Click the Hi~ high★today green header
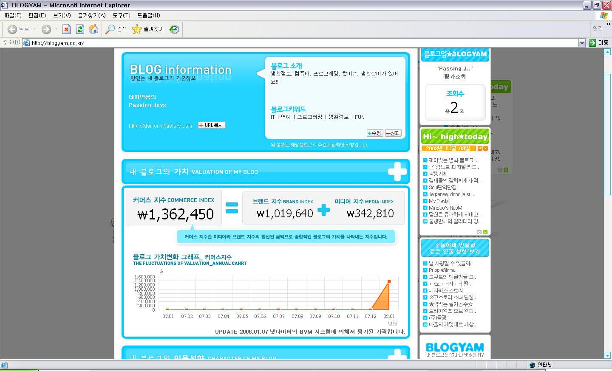The width and height of the screenshot is (612, 371). click(455, 137)
